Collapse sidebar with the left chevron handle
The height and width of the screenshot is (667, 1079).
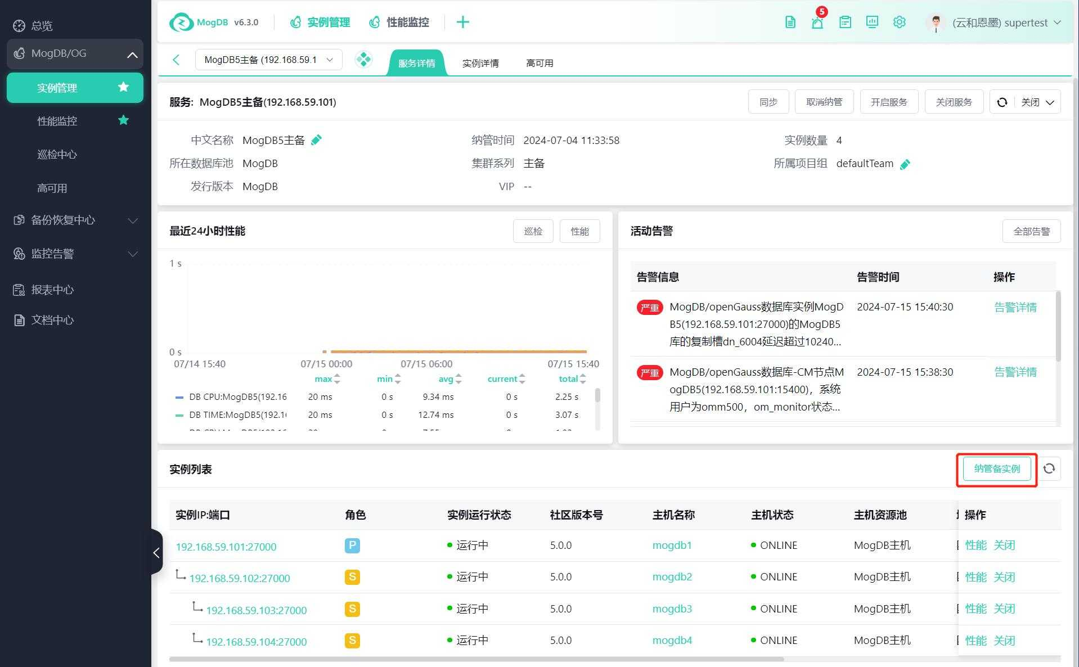coord(156,552)
